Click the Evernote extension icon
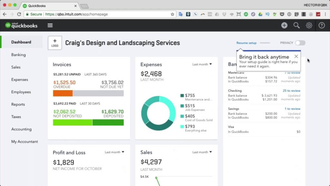 tap(296, 14)
